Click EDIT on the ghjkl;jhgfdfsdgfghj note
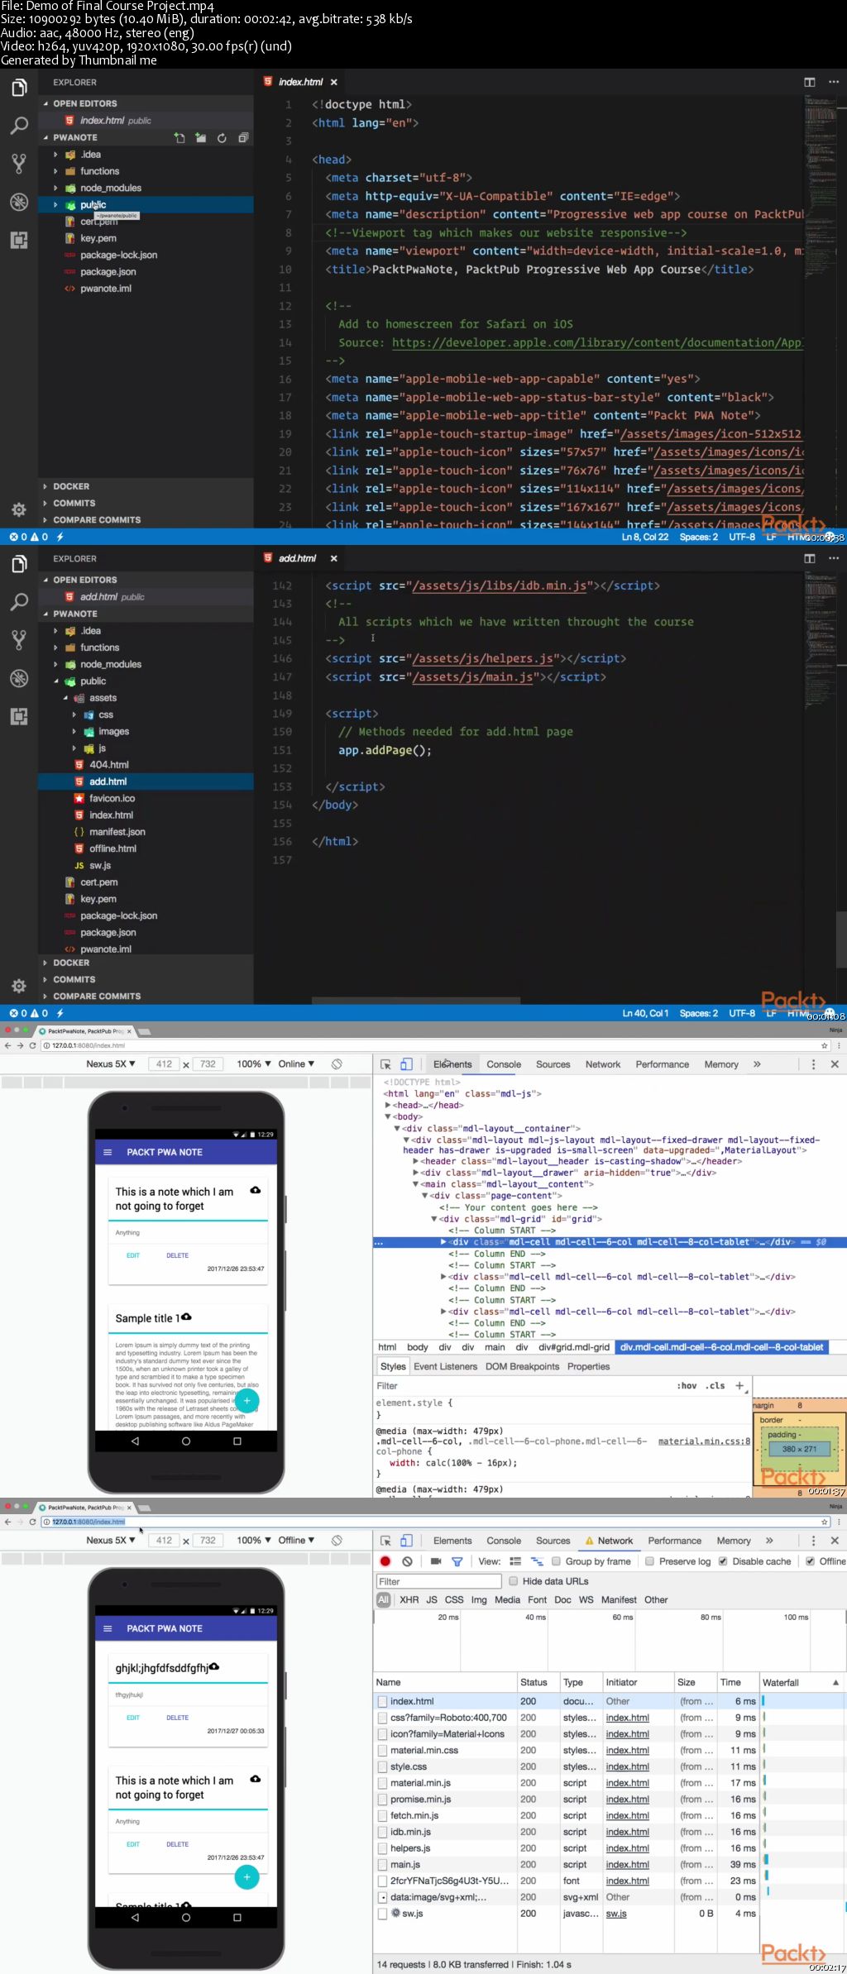The image size is (847, 1974). click(x=133, y=1718)
